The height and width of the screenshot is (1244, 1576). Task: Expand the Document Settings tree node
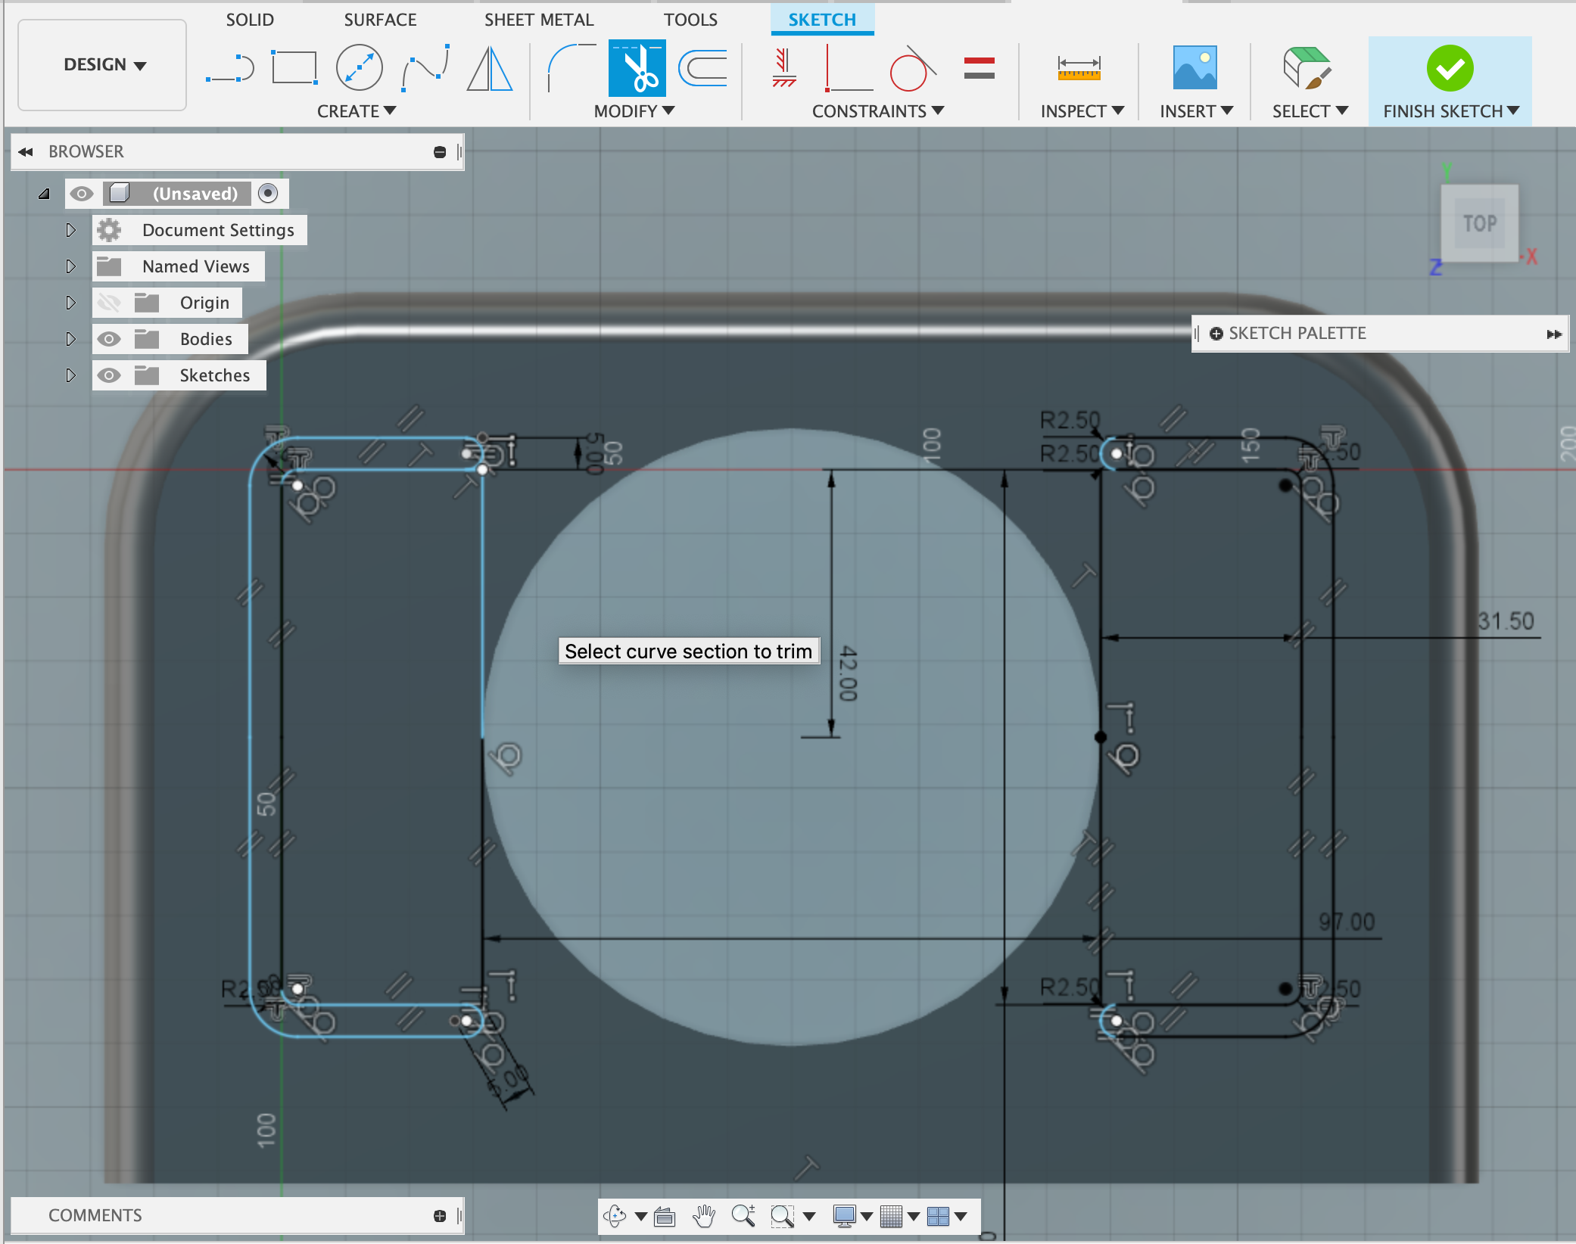[x=70, y=230]
